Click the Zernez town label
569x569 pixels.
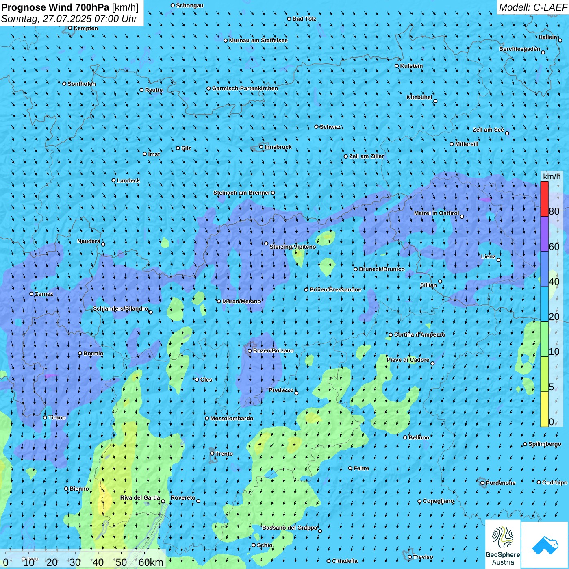(44, 294)
